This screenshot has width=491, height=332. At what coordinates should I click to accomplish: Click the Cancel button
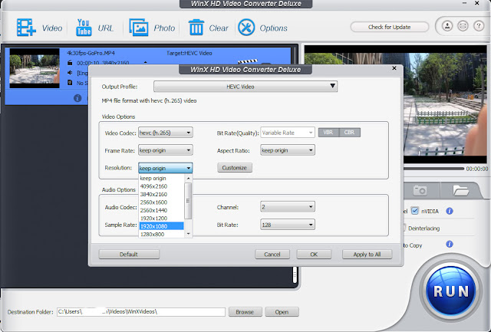click(272, 254)
